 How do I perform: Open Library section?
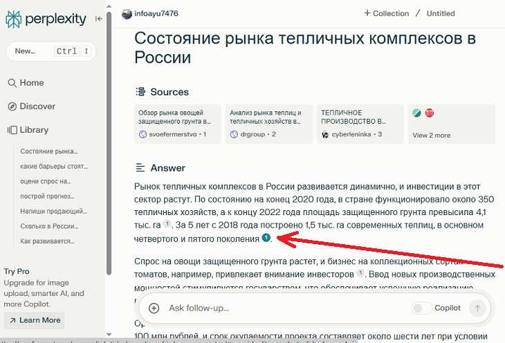point(28,130)
